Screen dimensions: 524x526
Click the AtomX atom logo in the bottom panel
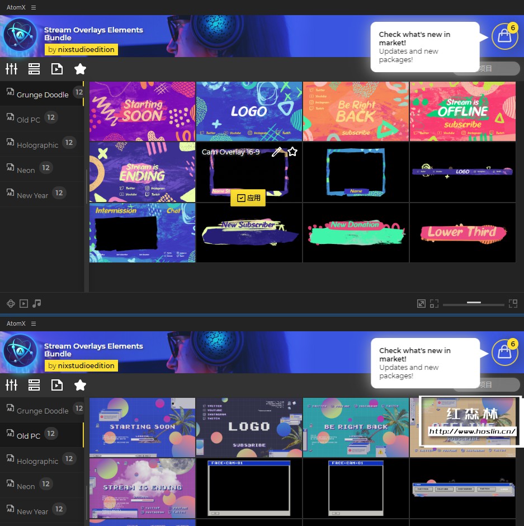pyautogui.click(x=20, y=351)
